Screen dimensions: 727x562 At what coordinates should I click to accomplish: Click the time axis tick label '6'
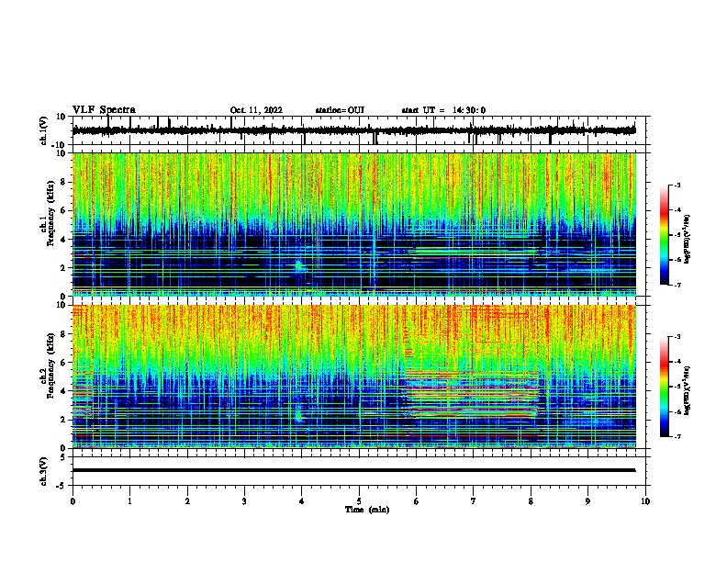point(417,501)
